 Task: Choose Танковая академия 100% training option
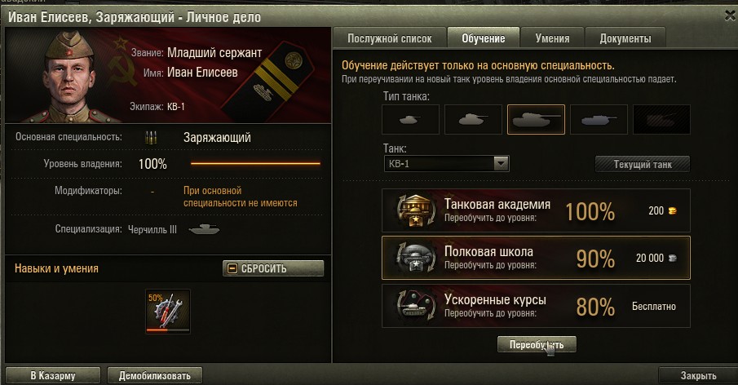pyautogui.click(x=536, y=210)
